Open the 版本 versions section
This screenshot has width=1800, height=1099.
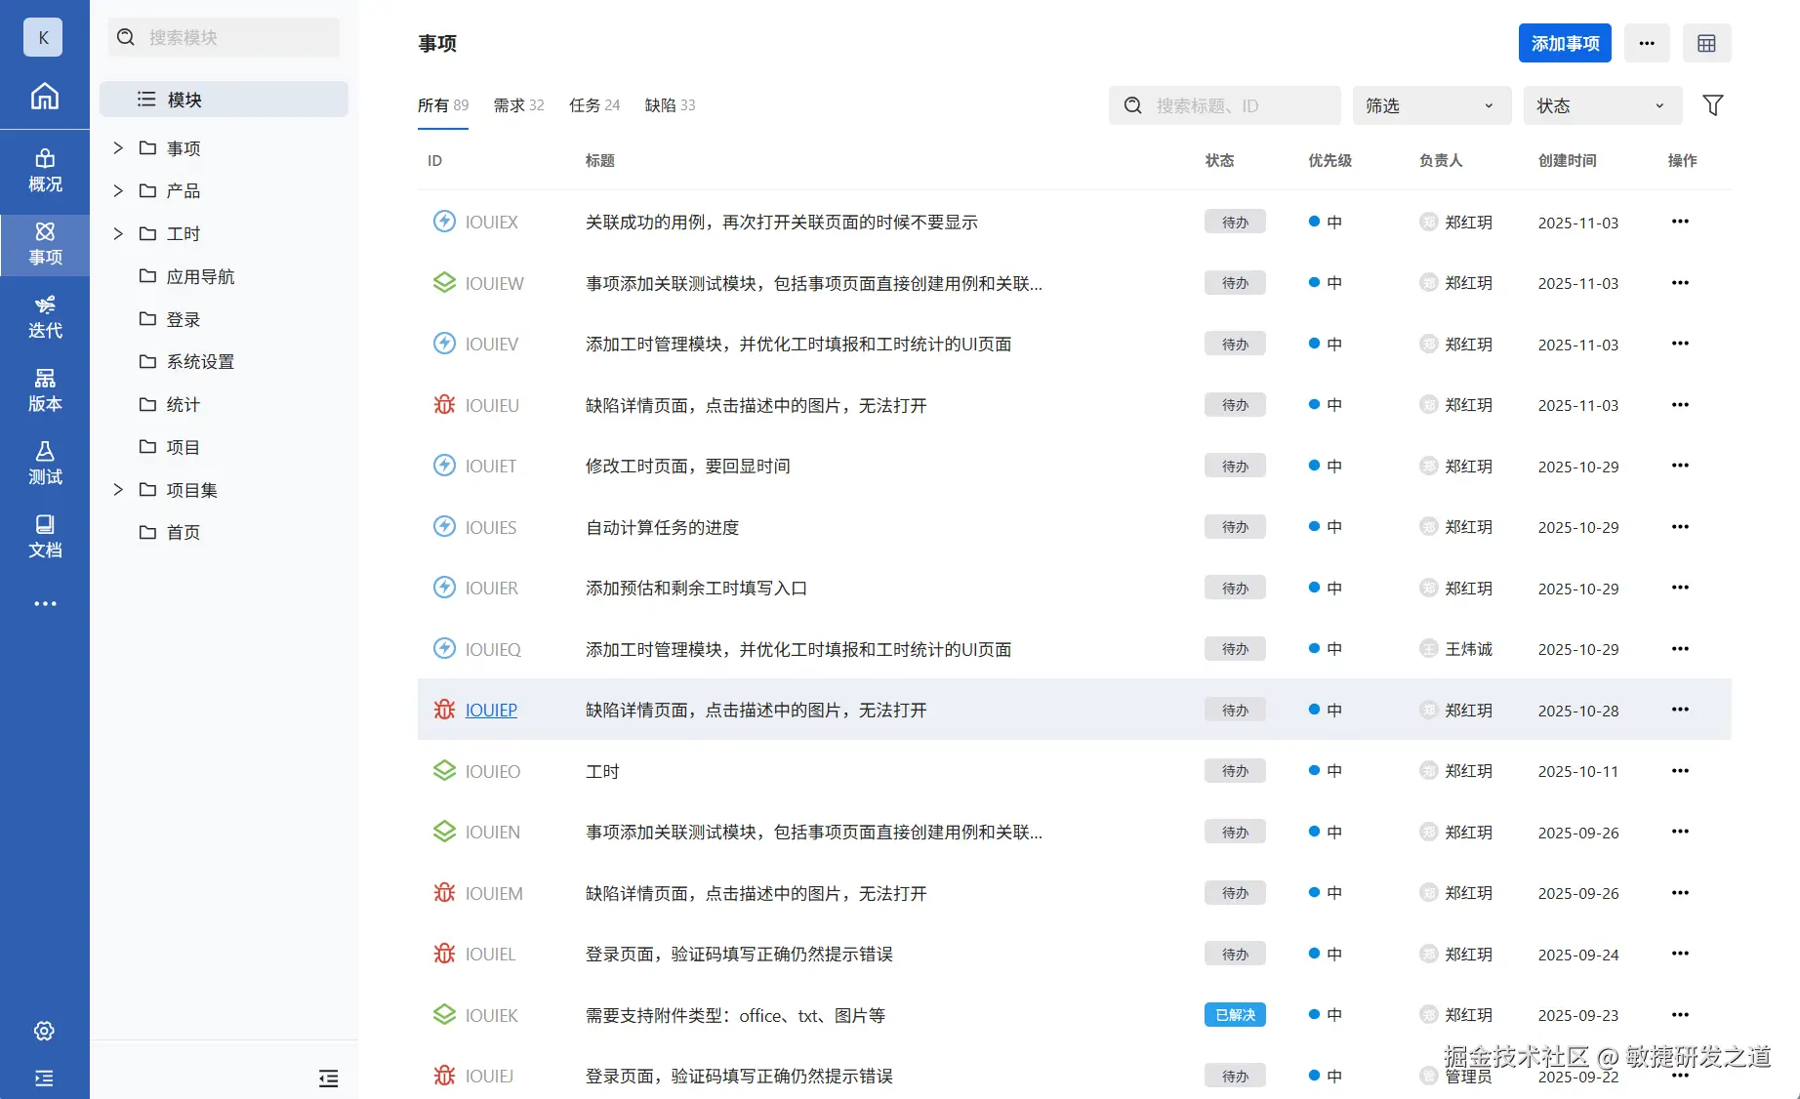[x=45, y=390]
